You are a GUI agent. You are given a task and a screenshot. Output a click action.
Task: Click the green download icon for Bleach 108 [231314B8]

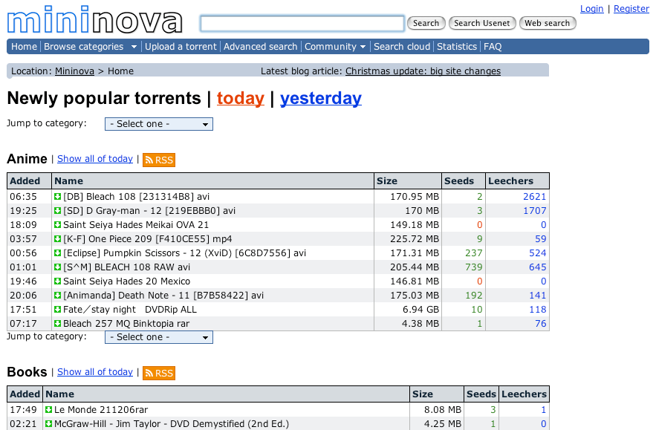point(58,197)
